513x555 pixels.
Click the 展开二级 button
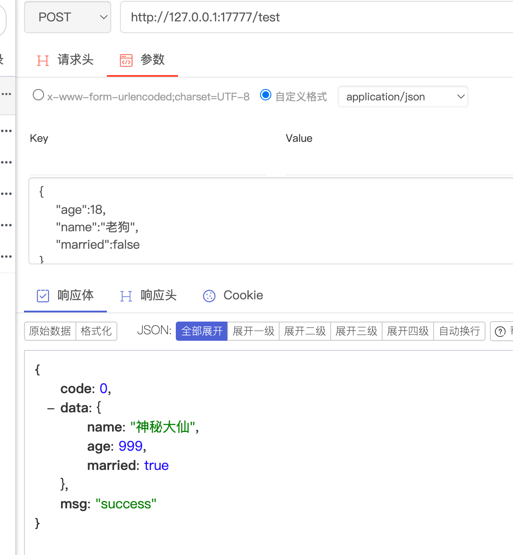tap(305, 331)
